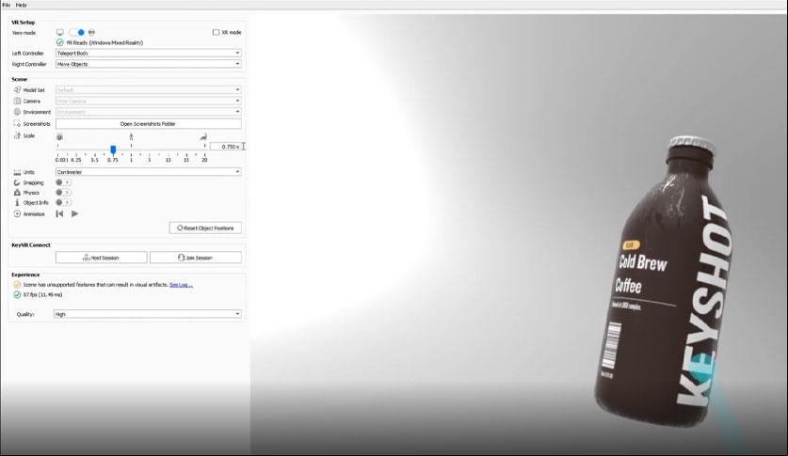
Task: Open the See Log link
Action: (x=181, y=285)
